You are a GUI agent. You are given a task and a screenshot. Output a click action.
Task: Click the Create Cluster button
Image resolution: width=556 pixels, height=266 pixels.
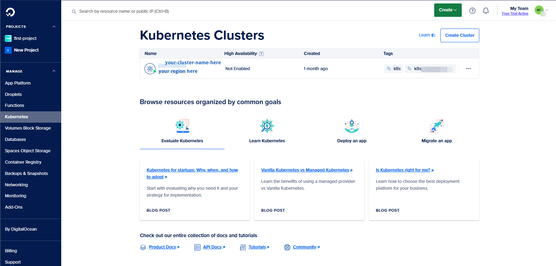(460, 35)
